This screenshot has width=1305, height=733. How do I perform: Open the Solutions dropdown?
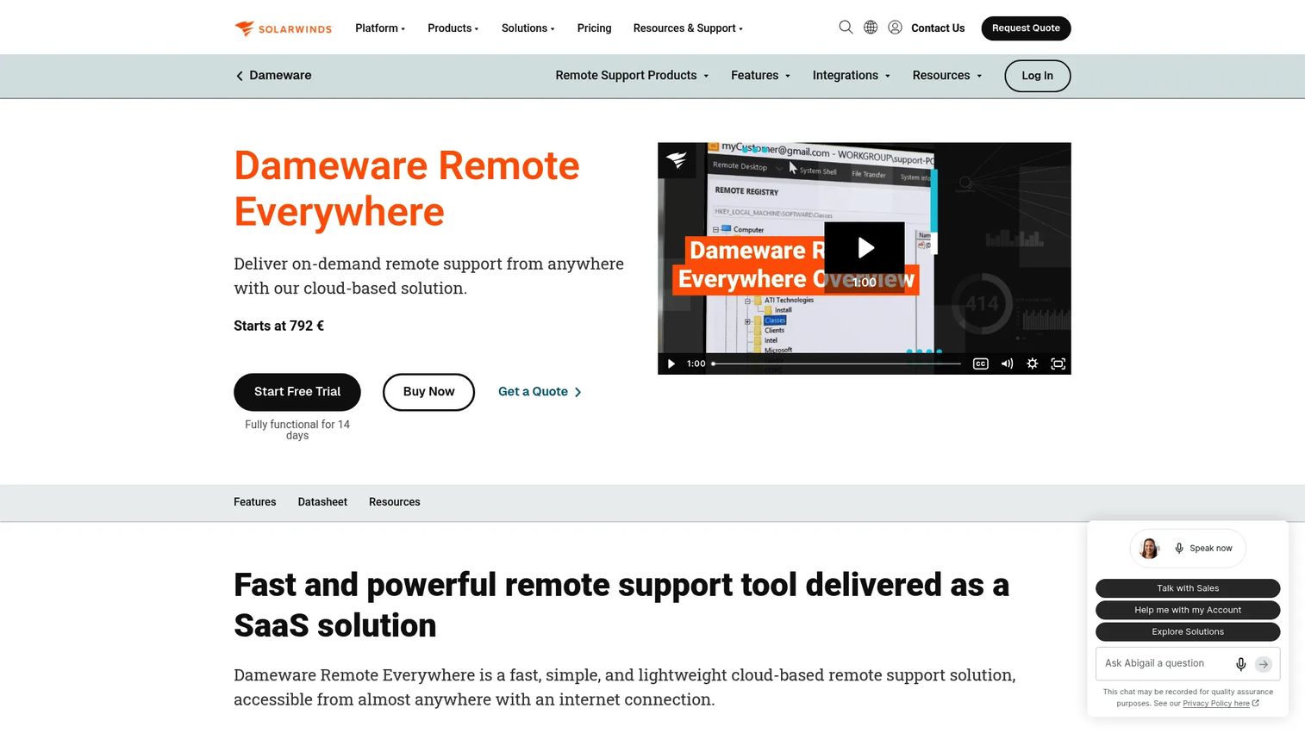[528, 28]
